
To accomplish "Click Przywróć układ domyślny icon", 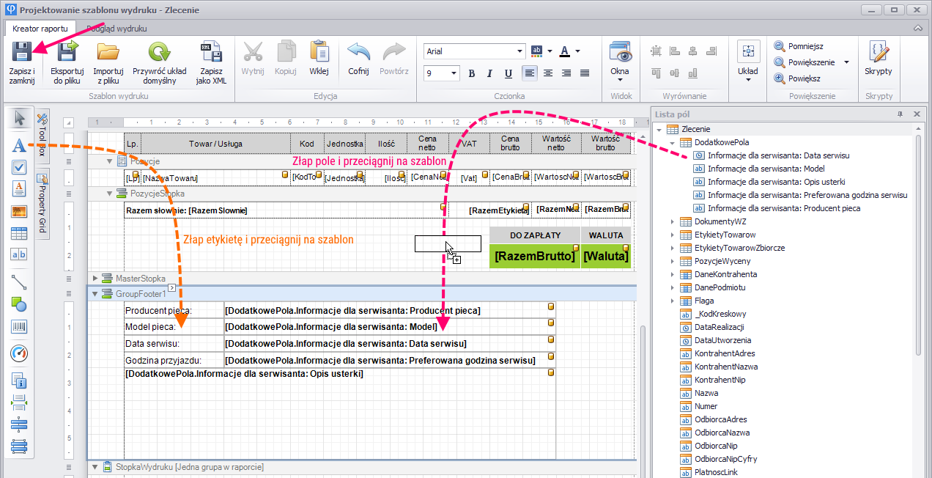I will [159, 53].
